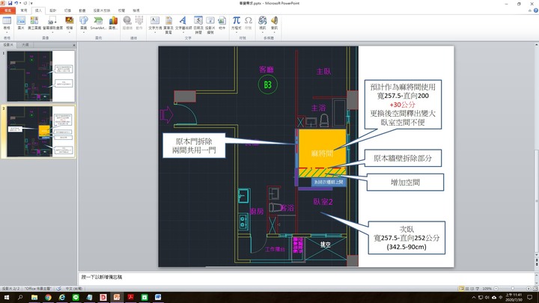Undo the last action
The height and width of the screenshot is (303, 539).
pos(16,3)
